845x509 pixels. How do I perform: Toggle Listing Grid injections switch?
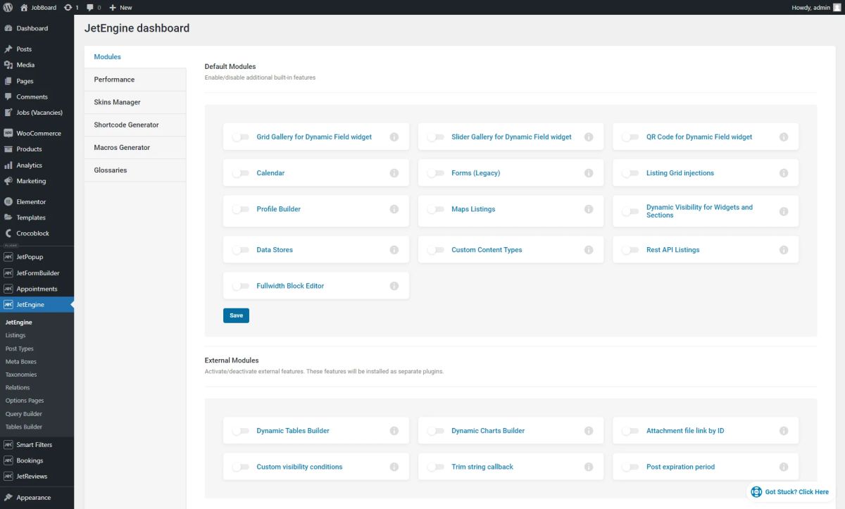(x=630, y=173)
